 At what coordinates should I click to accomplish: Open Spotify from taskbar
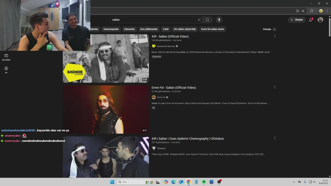tap(204, 182)
